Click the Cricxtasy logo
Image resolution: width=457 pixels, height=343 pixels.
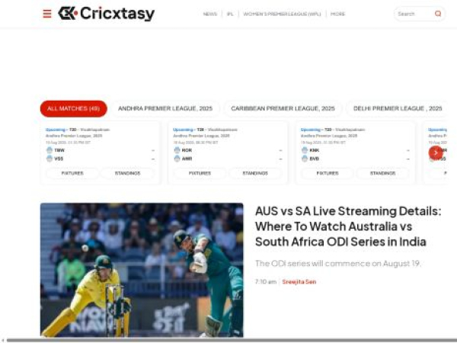click(107, 14)
